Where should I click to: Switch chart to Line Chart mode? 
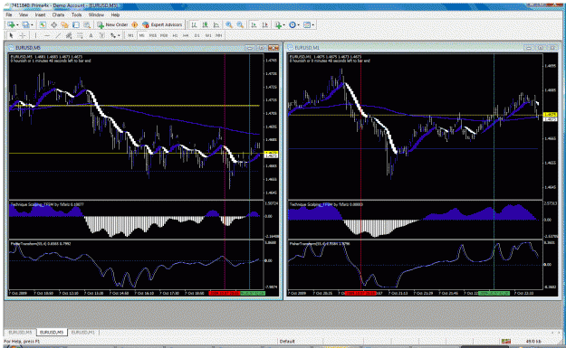pos(216,25)
